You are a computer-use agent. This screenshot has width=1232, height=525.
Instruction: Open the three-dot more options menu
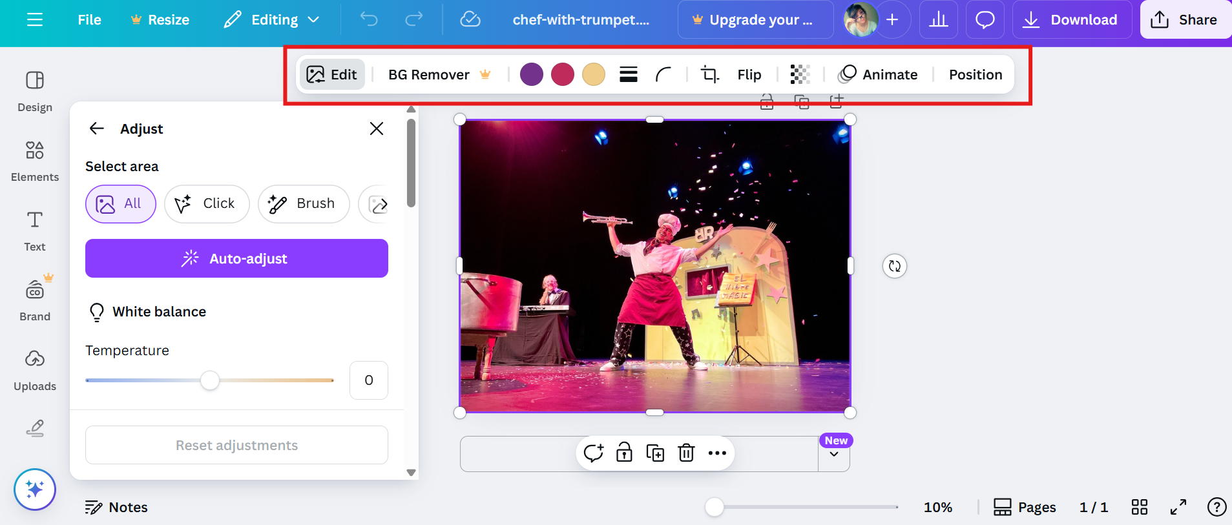[717, 453]
